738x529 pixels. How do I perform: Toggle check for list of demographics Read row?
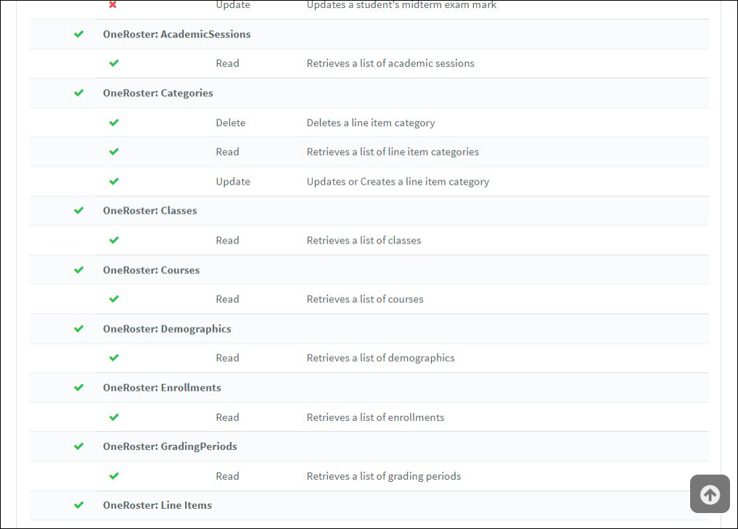pyautogui.click(x=114, y=357)
